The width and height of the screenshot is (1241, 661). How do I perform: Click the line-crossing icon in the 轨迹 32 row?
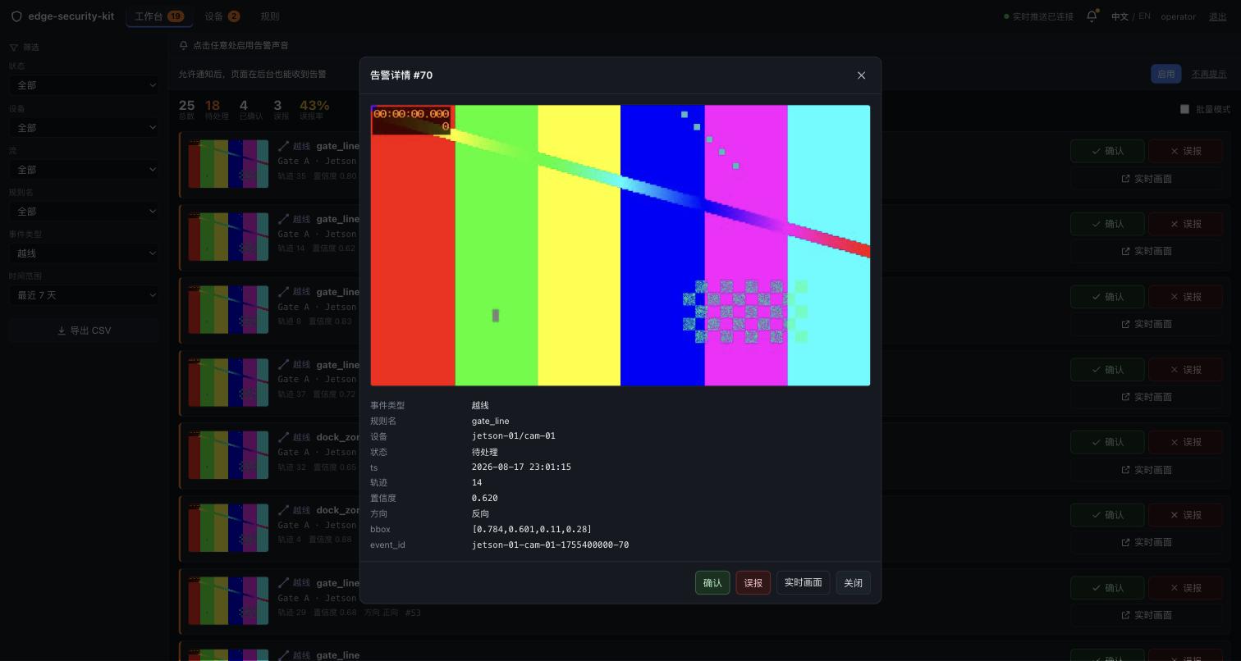[284, 437]
